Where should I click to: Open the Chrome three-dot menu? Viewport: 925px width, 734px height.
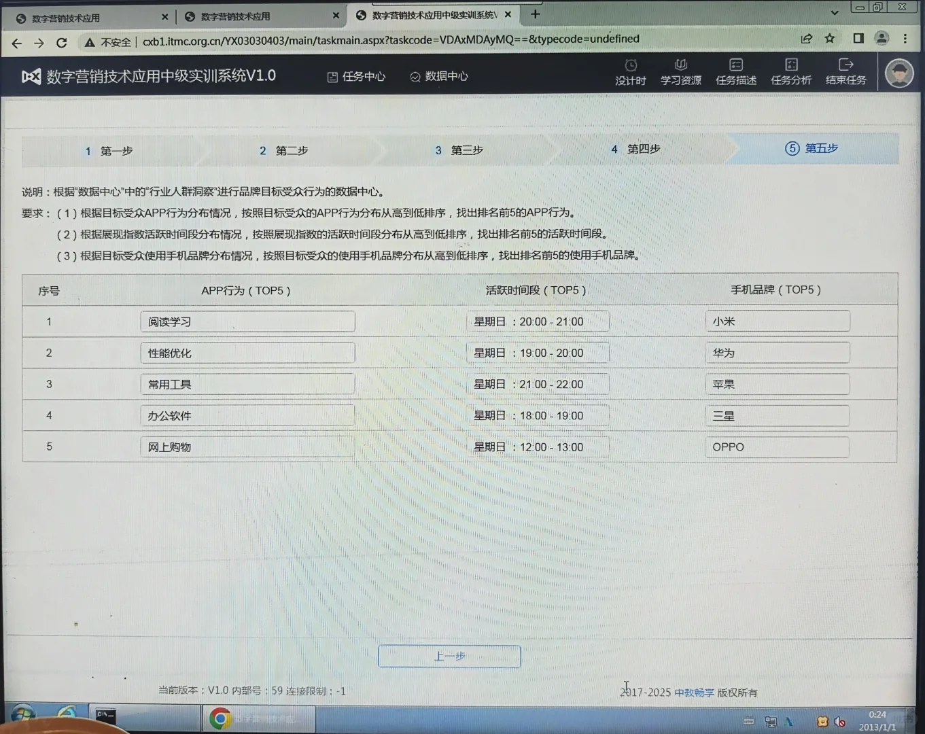[905, 39]
